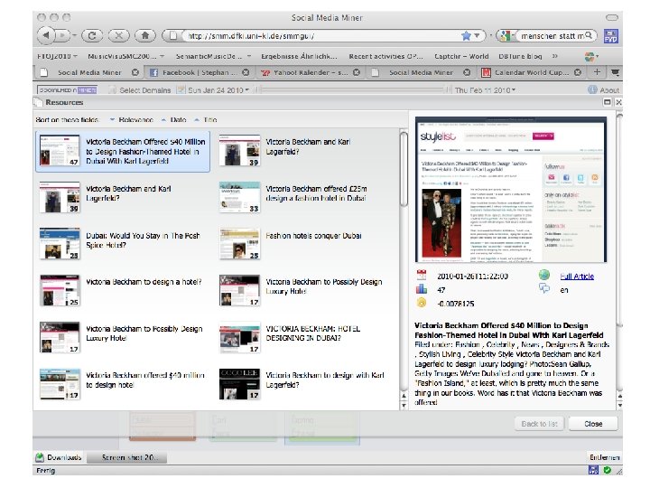Click the Back to list button
The height and width of the screenshot is (488, 650).
(x=539, y=424)
